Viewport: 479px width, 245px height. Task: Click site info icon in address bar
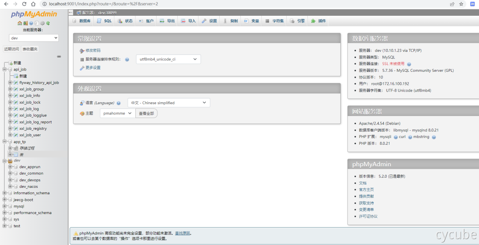coord(45,4)
